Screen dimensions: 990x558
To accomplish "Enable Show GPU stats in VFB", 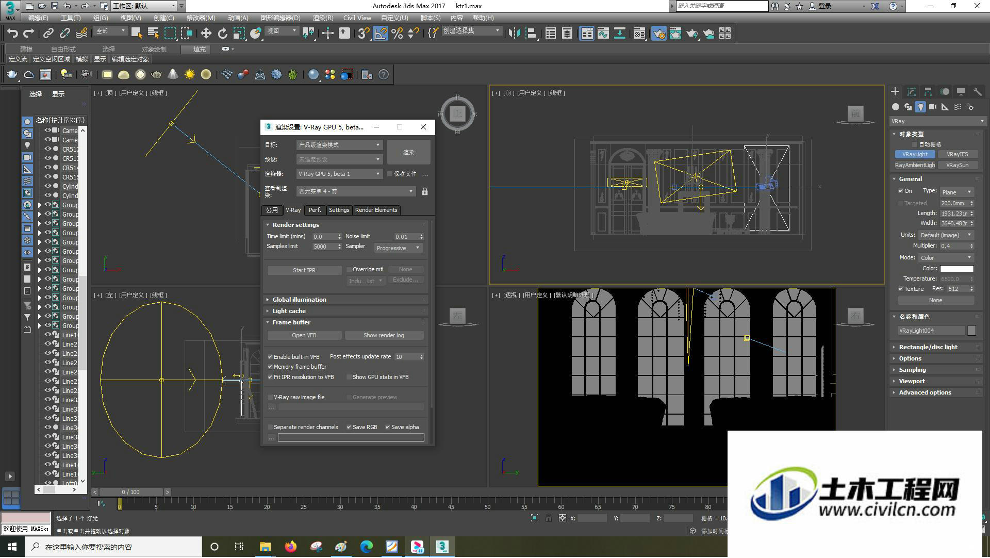I will click(349, 378).
